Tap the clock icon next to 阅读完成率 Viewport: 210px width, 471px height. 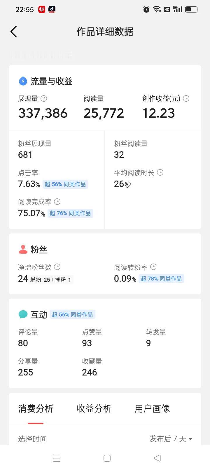pos(57,201)
